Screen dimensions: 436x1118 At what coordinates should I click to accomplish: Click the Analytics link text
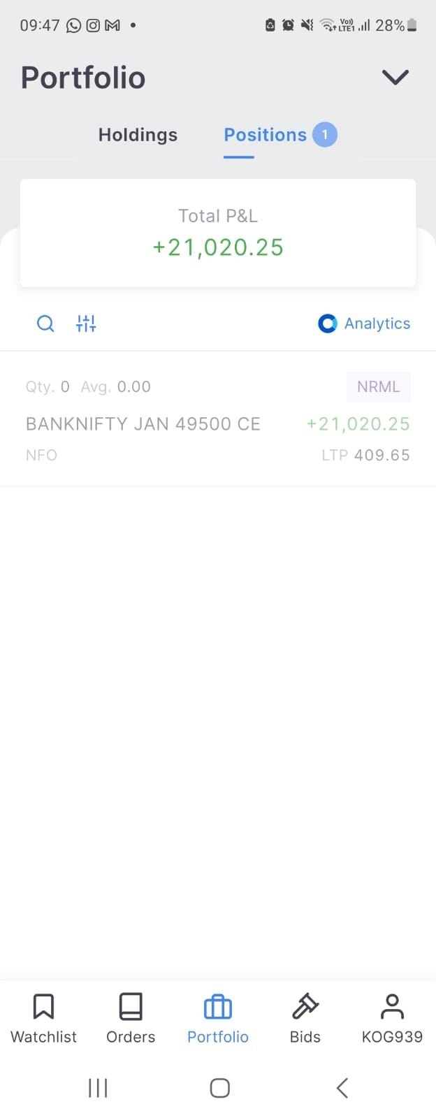(377, 324)
